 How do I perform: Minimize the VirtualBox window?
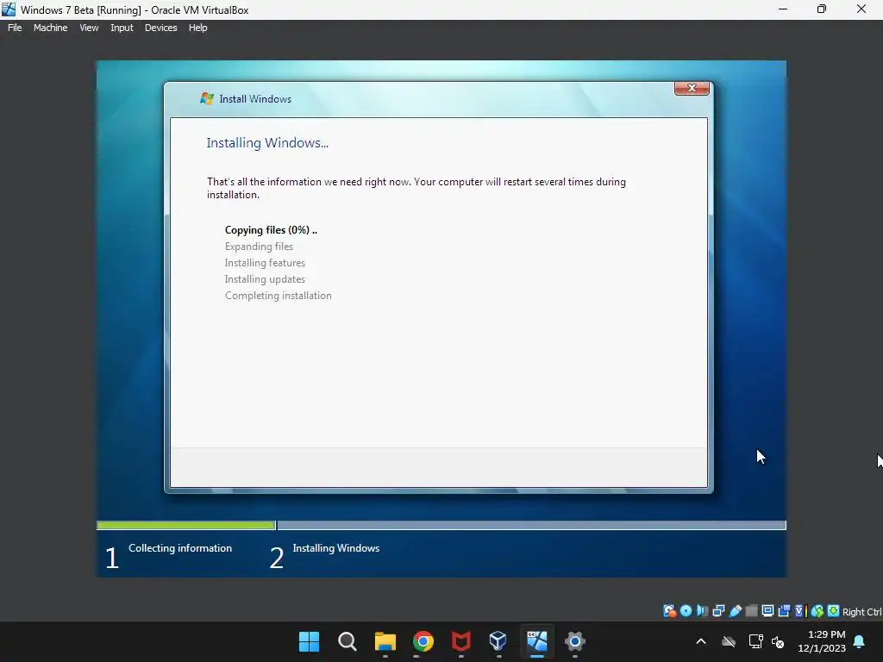pos(783,9)
